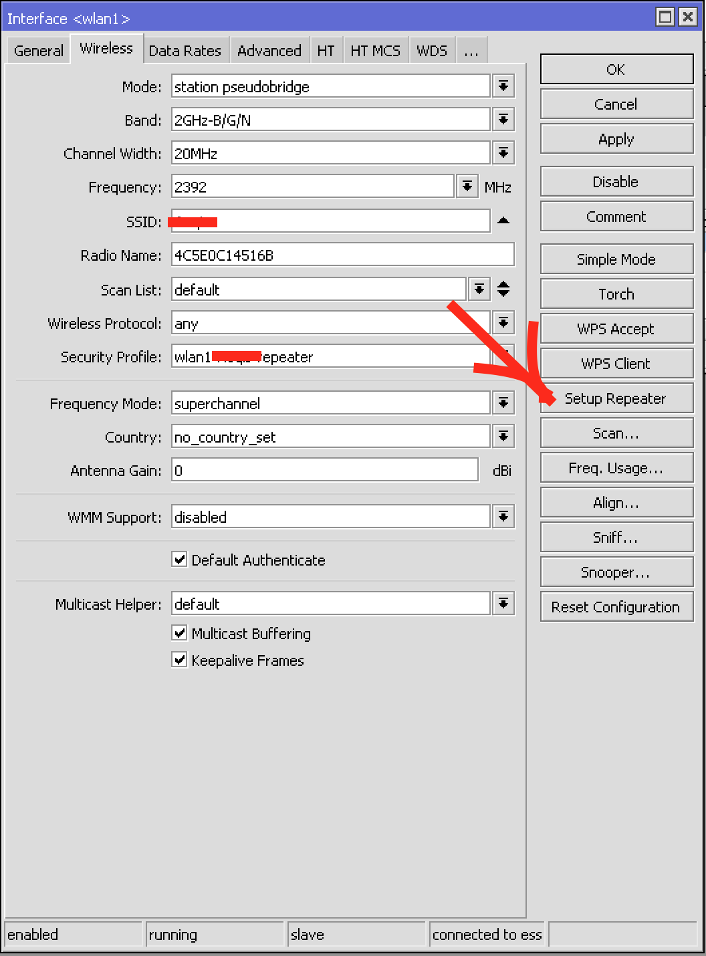Disable the Default Authenticate checkbox
This screenshot has width=706, height=956.
click(179, 560)
